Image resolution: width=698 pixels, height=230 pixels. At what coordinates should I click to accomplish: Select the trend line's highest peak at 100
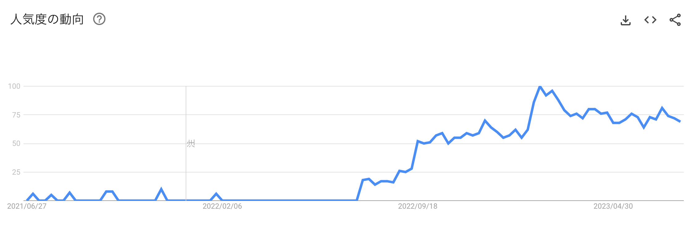(540, 87)
